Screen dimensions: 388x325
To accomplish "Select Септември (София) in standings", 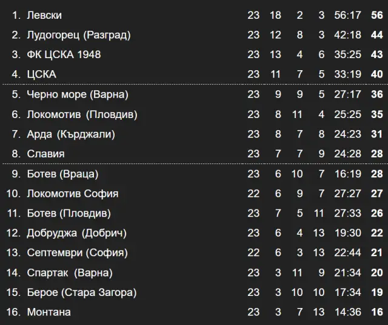I will pyautogui.click(x=72, y=253).
